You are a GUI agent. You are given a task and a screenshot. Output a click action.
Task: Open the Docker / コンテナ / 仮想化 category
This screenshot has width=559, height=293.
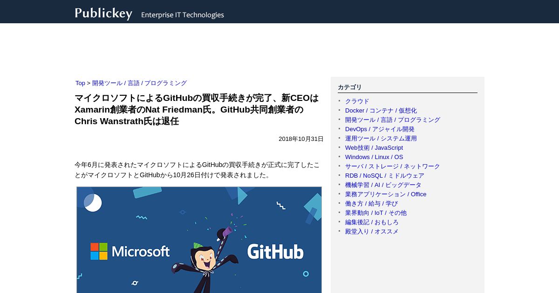(381, 111)
